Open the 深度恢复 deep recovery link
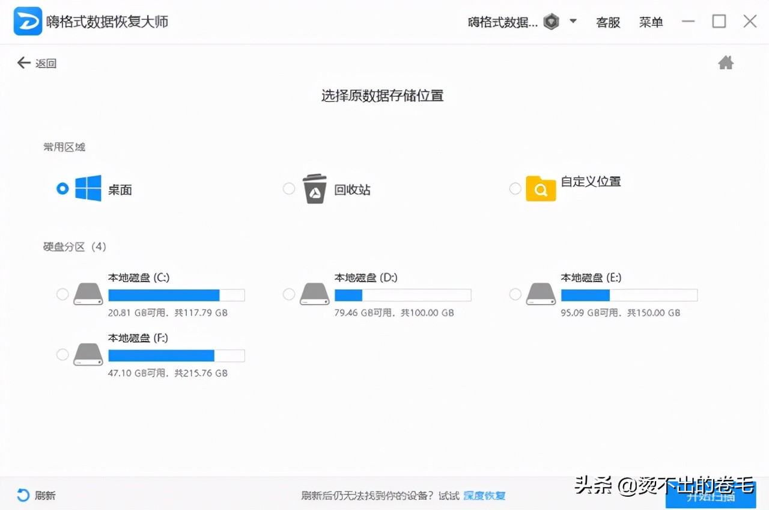The width and height of the screenshot is (769, 510). pos(484,496)
